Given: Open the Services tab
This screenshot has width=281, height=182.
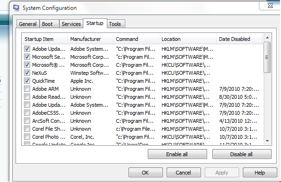Looking at the screenshot, I should tap(71, 24).
